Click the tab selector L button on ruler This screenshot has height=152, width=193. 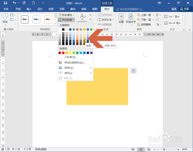[x=3, y=34]
